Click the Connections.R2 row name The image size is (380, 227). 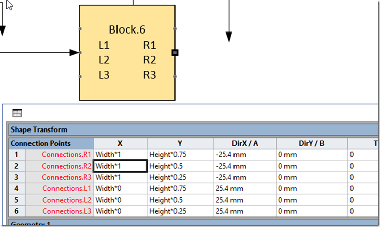point(66,166)
